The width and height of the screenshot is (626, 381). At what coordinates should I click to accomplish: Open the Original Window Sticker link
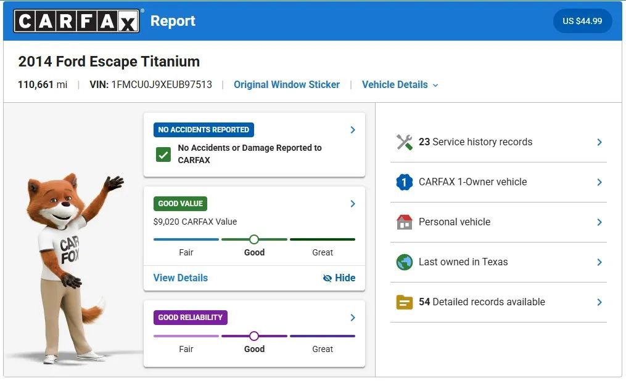pos(287,84)
